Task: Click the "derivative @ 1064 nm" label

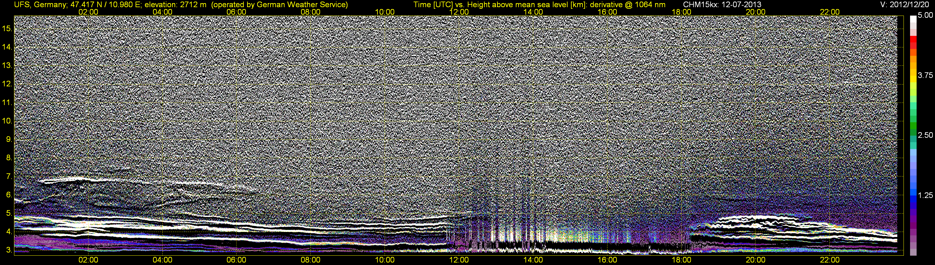Action: click(628, 4)
